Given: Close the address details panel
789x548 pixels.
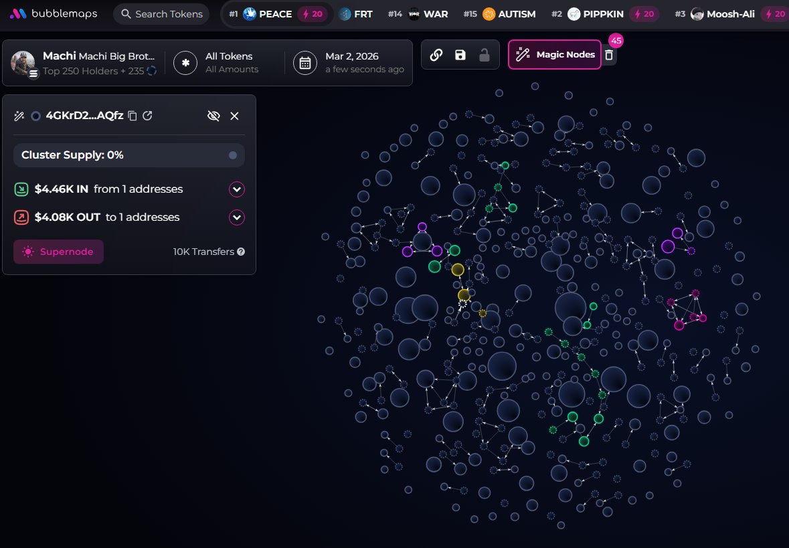Looking at the screenshot, I should click(x=234, y=116).
